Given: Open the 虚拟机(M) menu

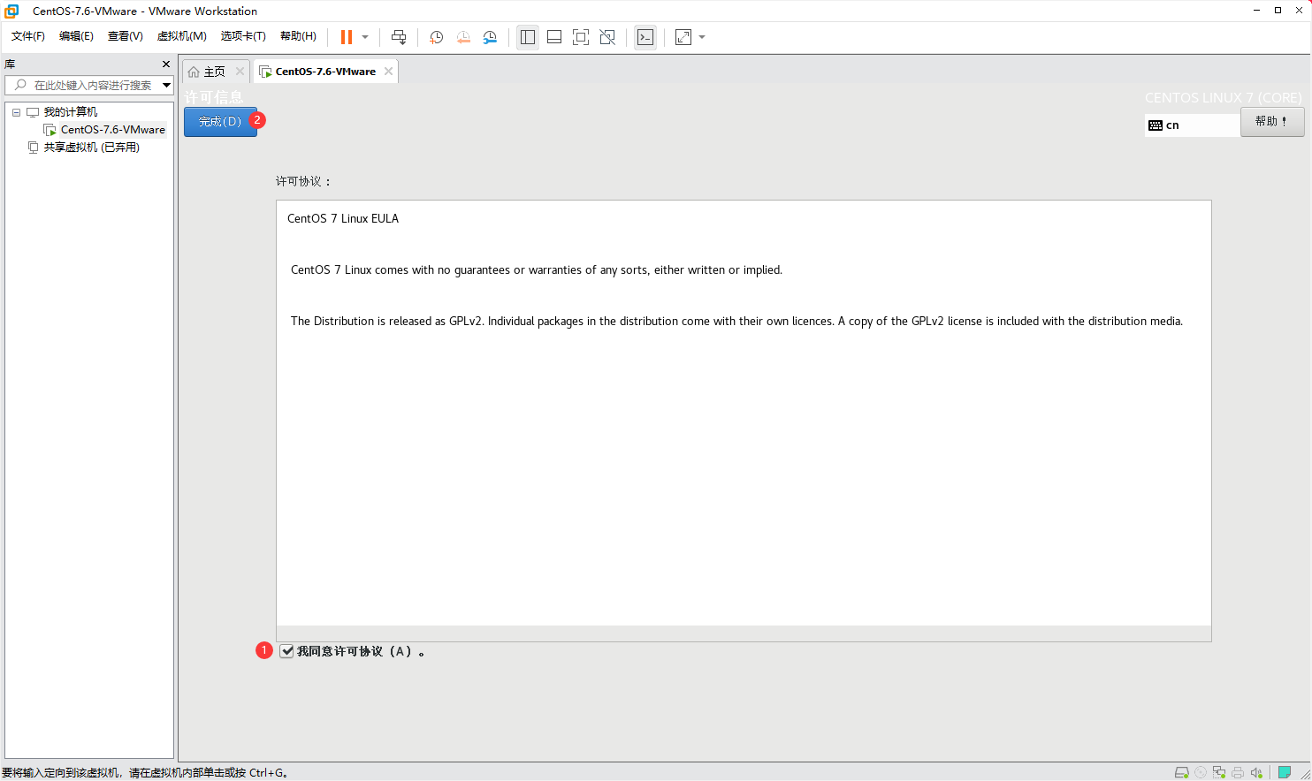Looking at the screenshot, I should point(181,36).
